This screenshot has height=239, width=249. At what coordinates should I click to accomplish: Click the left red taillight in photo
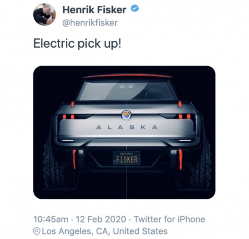coord(68,117)
